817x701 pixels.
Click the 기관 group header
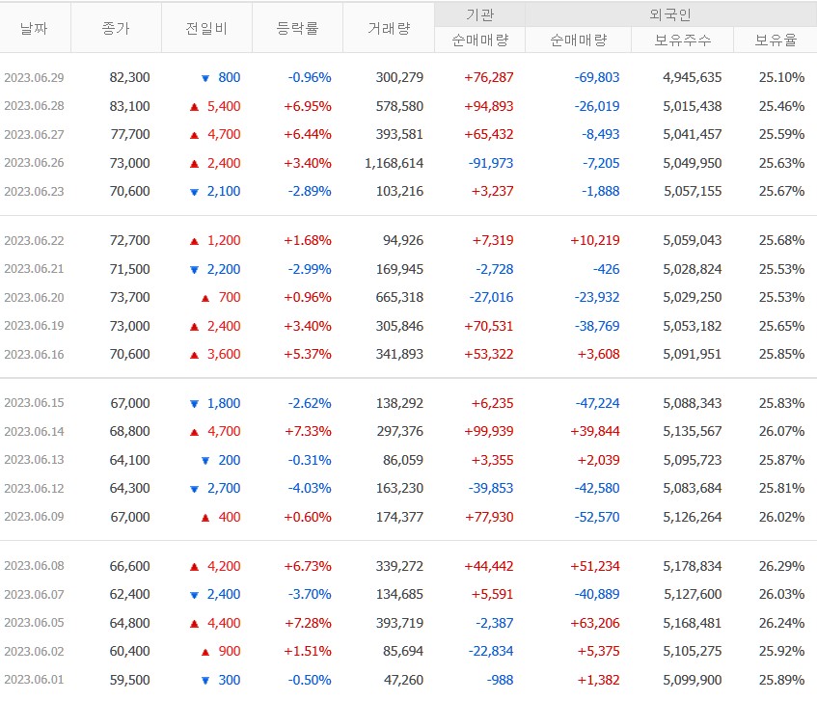(x=480, y=14)
